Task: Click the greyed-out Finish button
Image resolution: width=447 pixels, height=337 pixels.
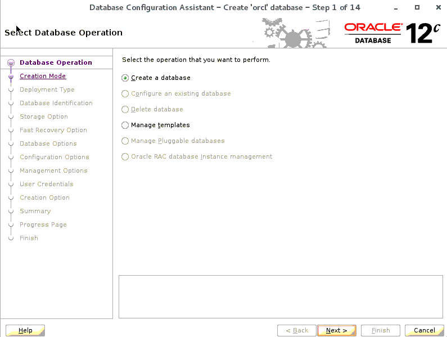Action: 381,330
